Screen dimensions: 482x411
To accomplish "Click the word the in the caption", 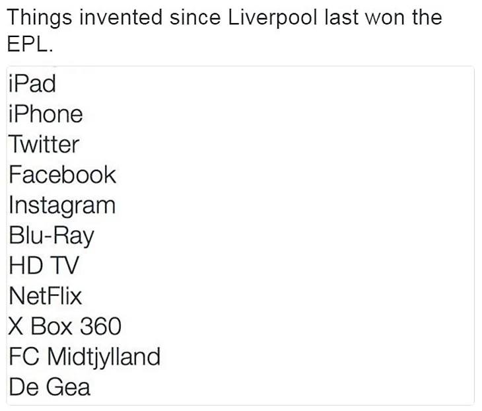I will 426,17.
